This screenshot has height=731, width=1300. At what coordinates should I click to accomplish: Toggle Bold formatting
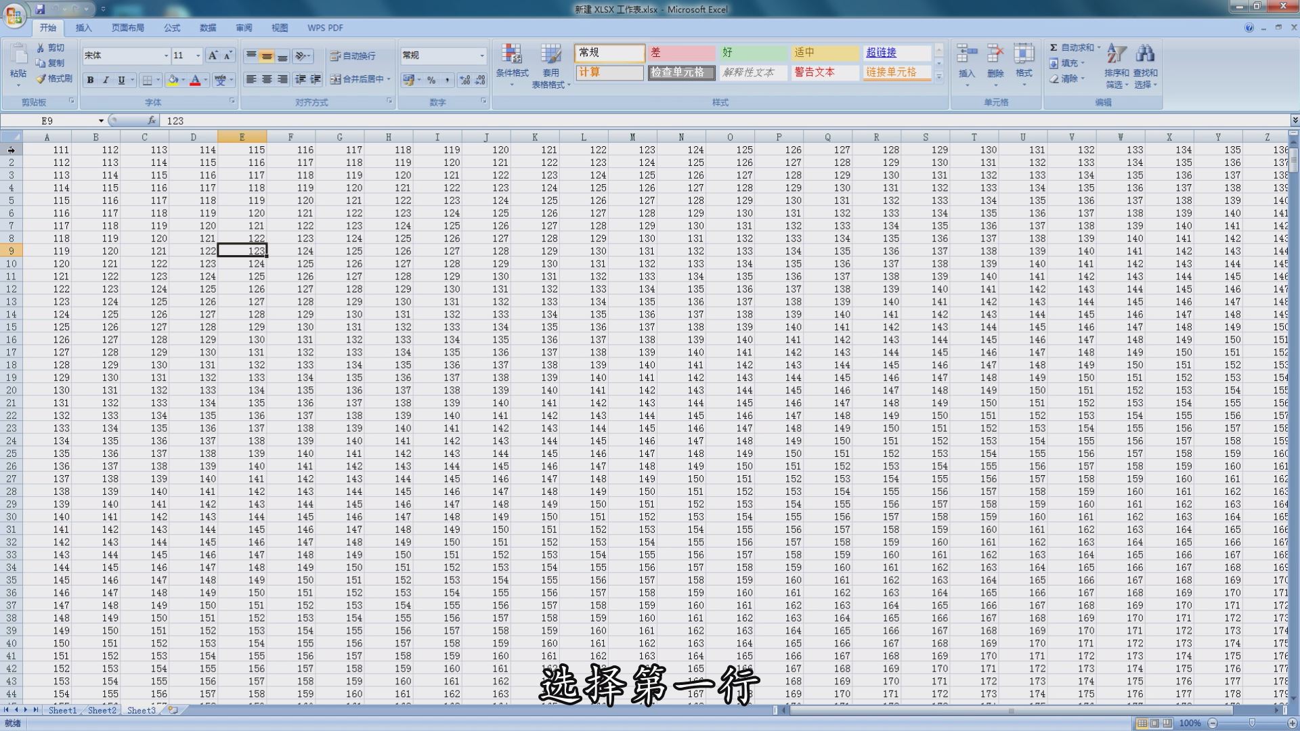pyautogui.click(x=90, y=80)
